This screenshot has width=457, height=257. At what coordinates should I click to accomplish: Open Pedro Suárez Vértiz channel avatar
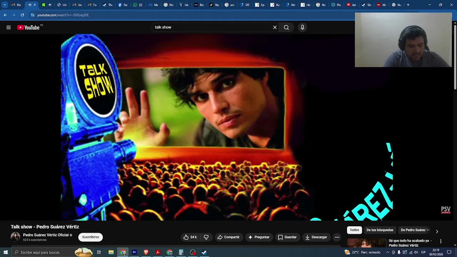coord(15,237)
